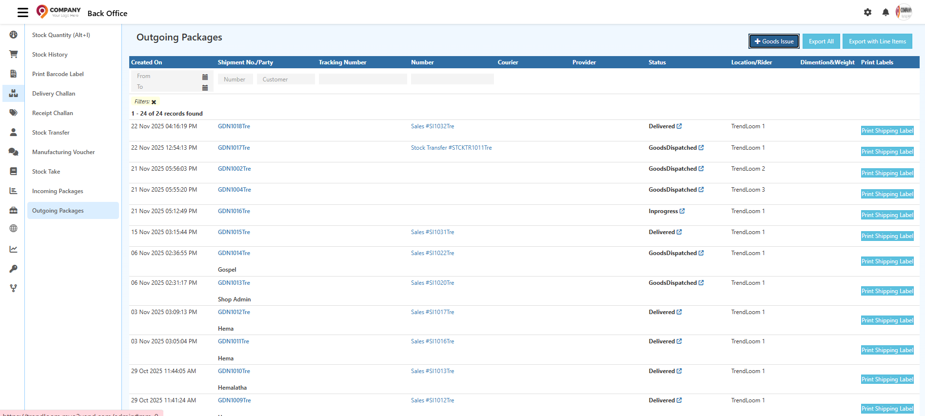
Task: Click Export with Line Items button
Action: (877, 41)
